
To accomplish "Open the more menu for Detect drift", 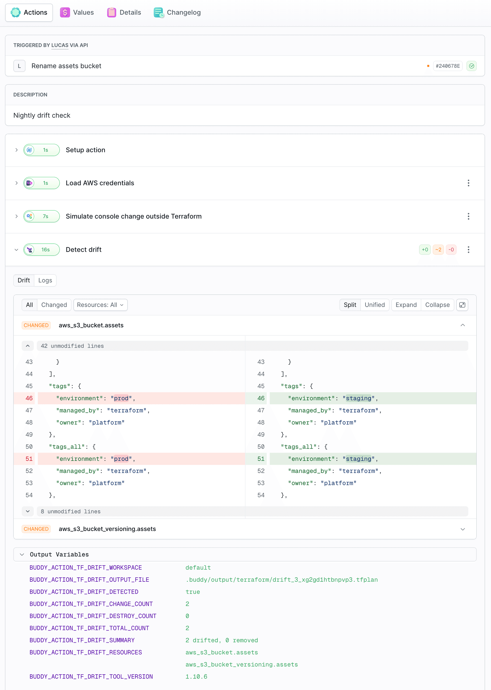I will tap(468, 250).
